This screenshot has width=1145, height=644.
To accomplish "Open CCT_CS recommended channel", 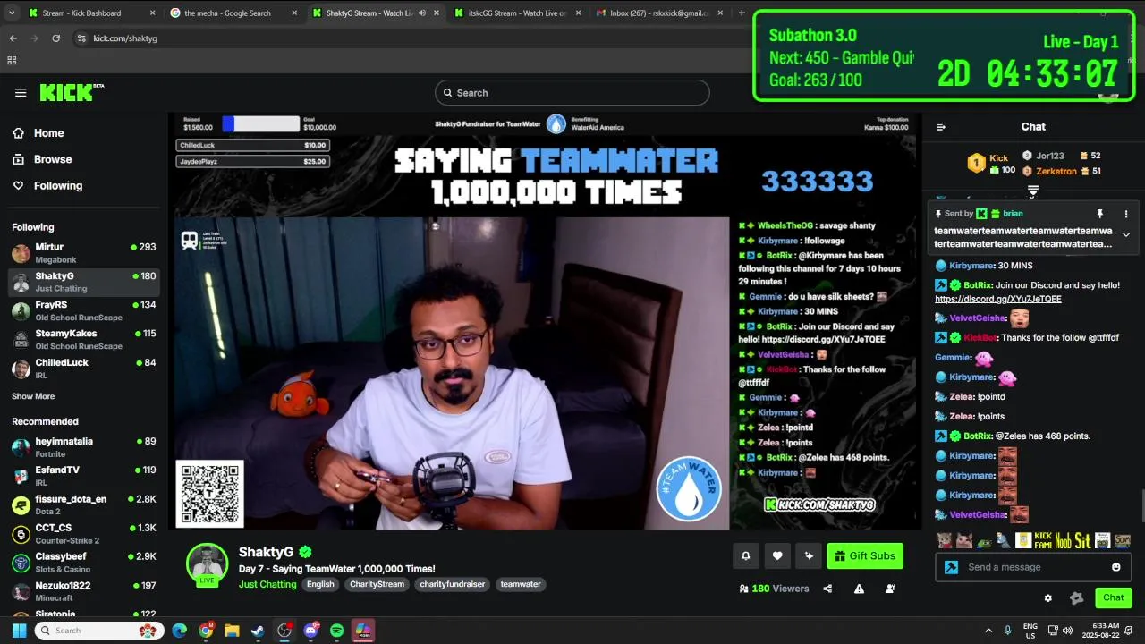I will 84,534.
